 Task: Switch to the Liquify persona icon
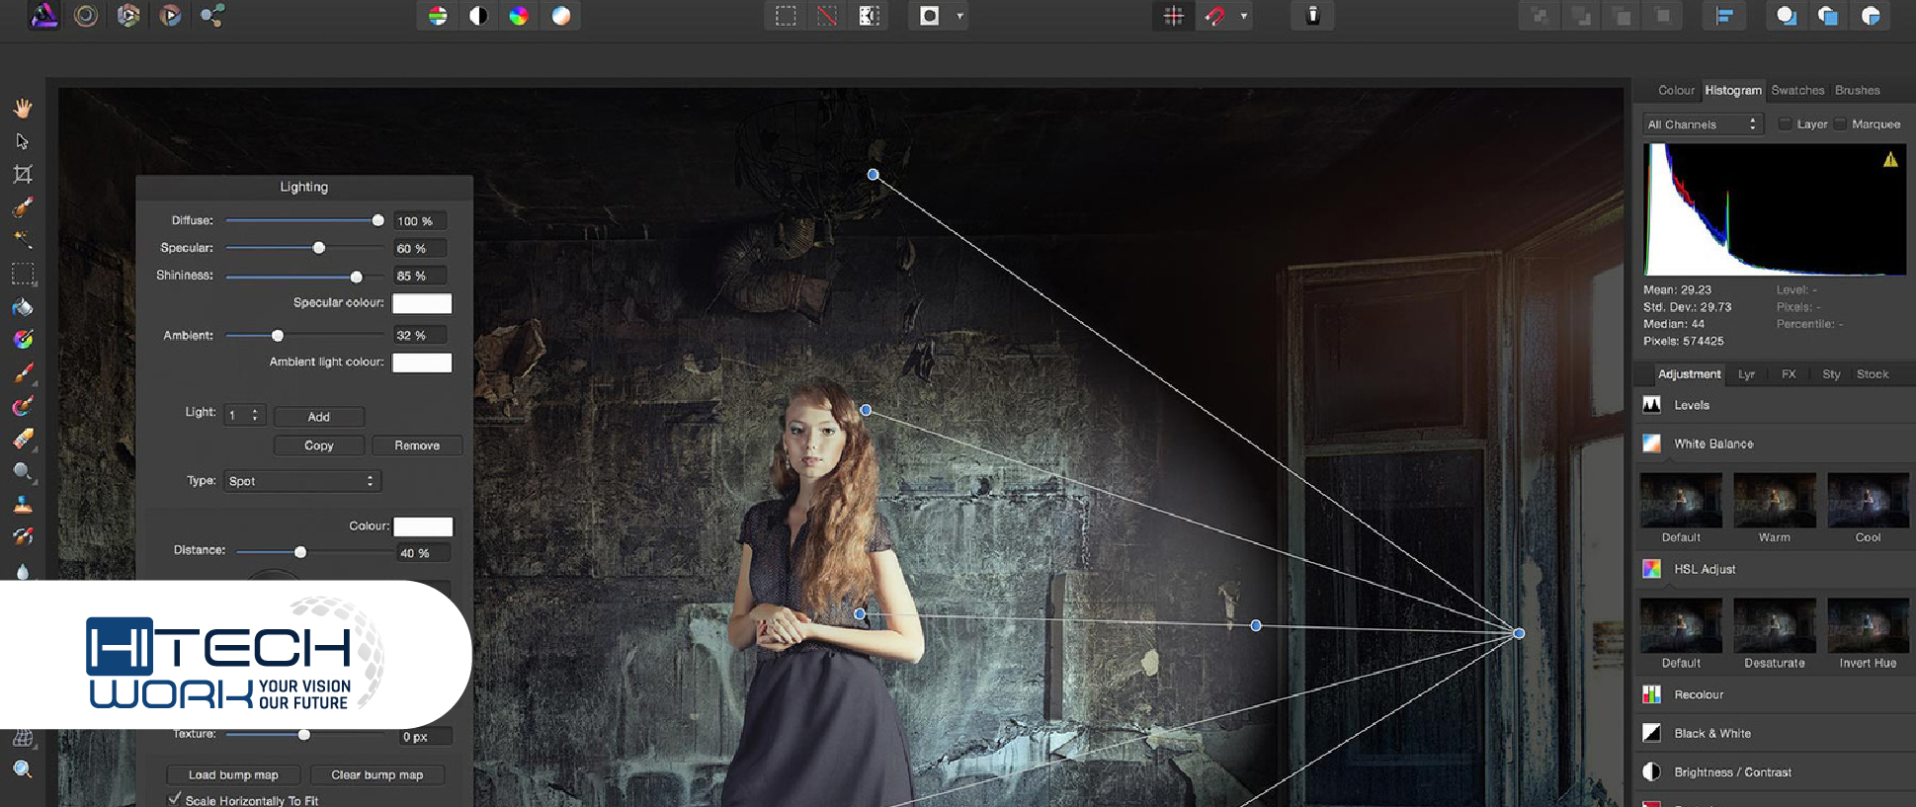[x=86, y=15]
